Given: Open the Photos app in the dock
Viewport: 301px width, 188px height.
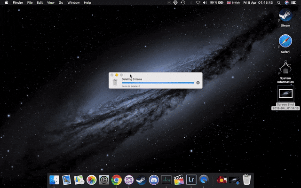Looking at the screenshot, I should (x=91, y=180).
